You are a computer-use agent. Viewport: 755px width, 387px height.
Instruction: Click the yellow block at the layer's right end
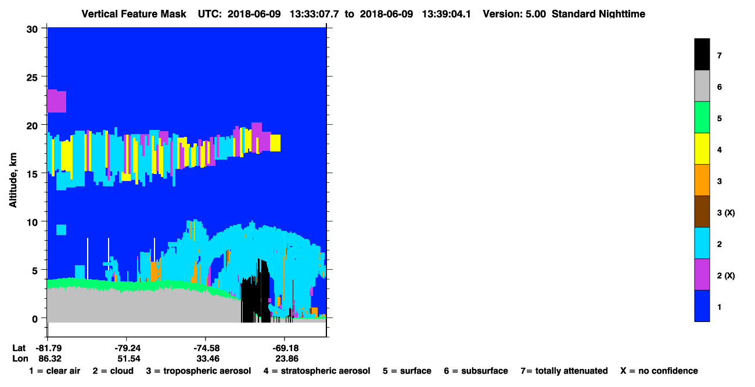[275, 143]
